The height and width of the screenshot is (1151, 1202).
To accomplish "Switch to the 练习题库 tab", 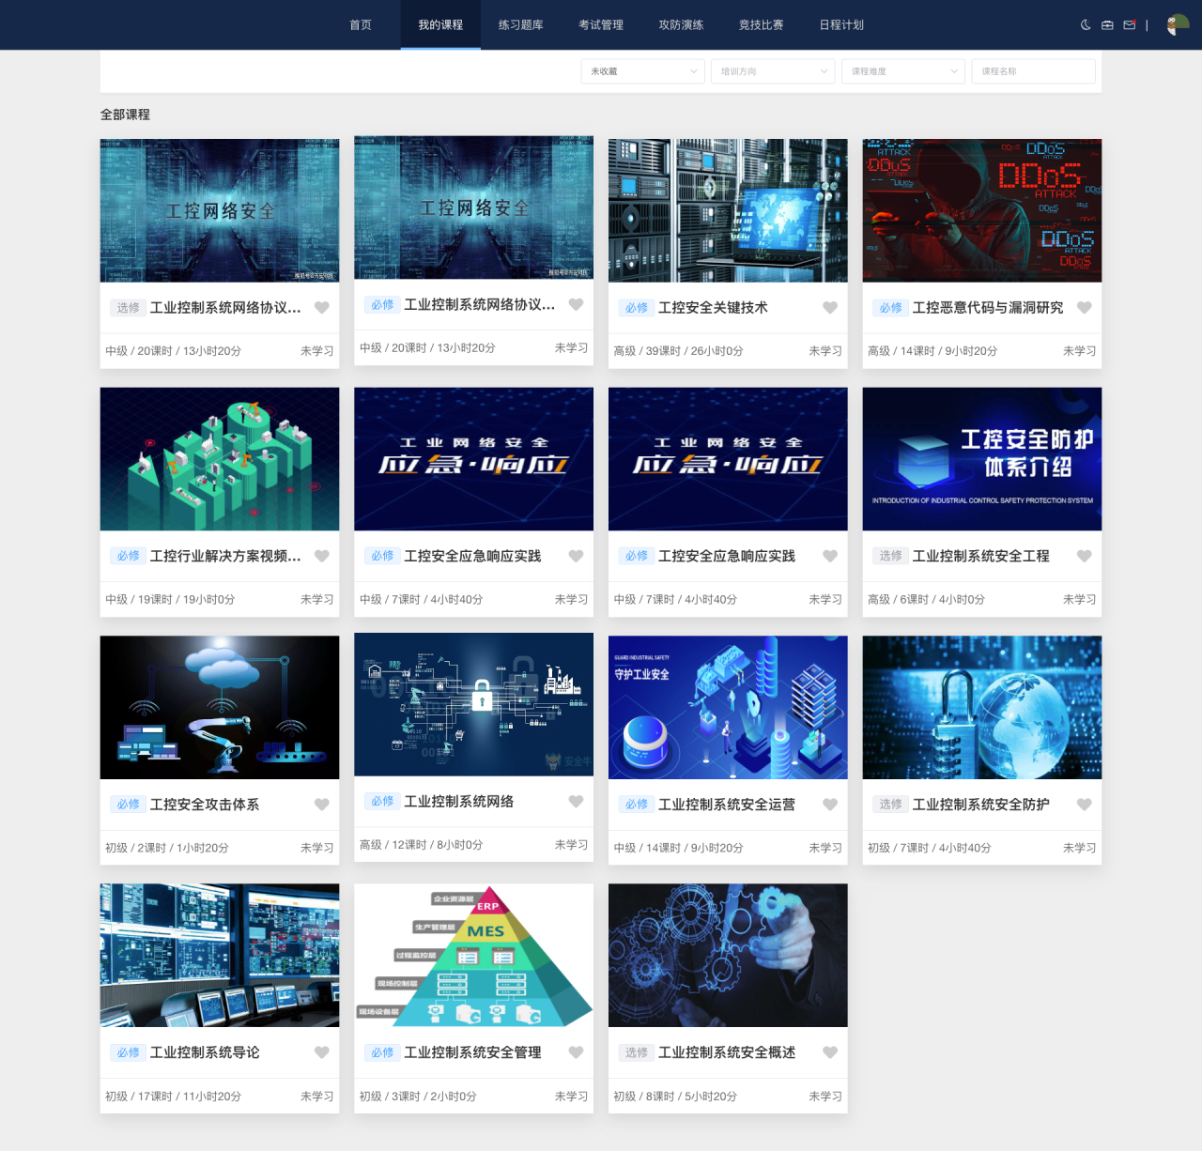I will tap(520, 25).
